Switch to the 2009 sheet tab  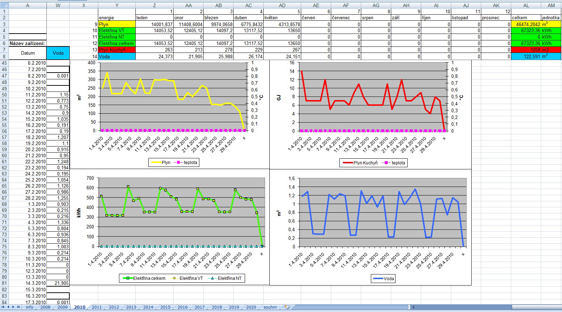click(63, 307)
